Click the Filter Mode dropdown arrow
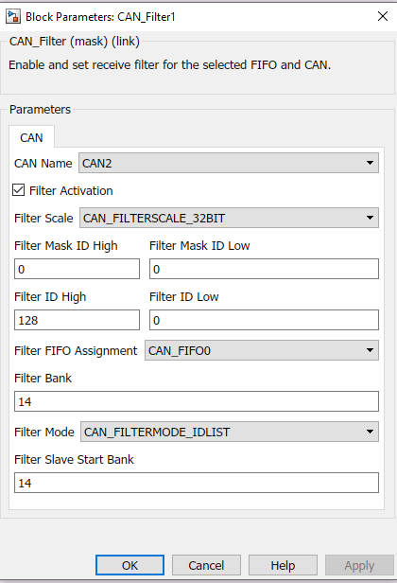Image resolution: width=397 pixels, height=583 pixels. point(370,432)
